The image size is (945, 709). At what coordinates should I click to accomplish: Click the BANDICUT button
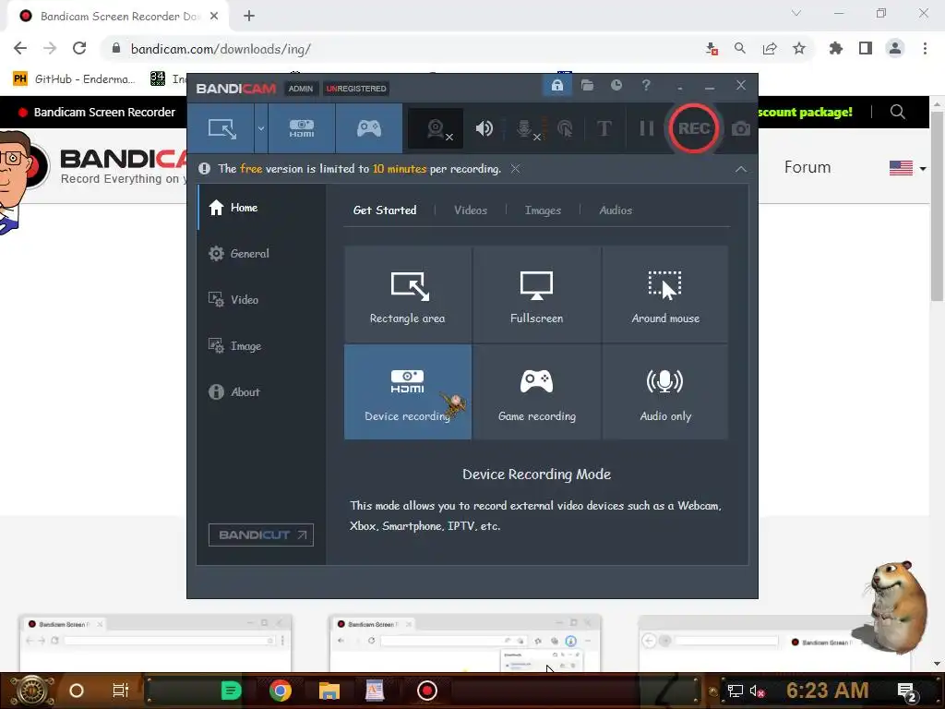pos(261,535)
